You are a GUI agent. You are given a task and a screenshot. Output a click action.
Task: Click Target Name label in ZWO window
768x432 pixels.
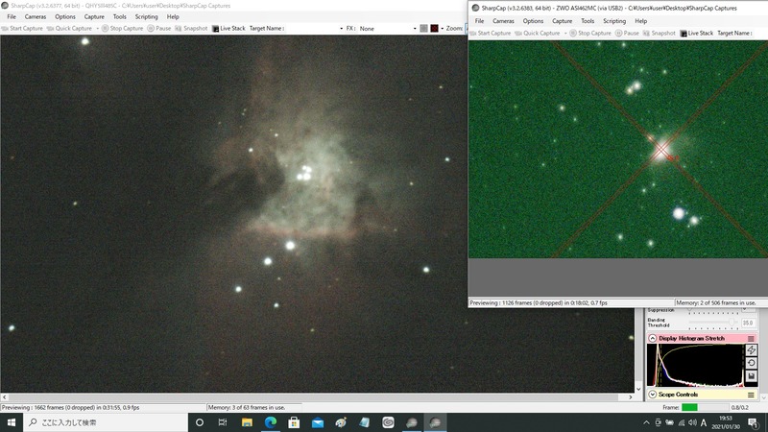(x=734, y=34)
